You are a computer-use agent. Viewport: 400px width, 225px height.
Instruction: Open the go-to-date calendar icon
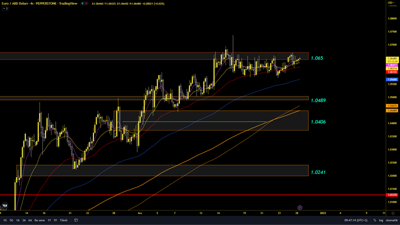76,220
